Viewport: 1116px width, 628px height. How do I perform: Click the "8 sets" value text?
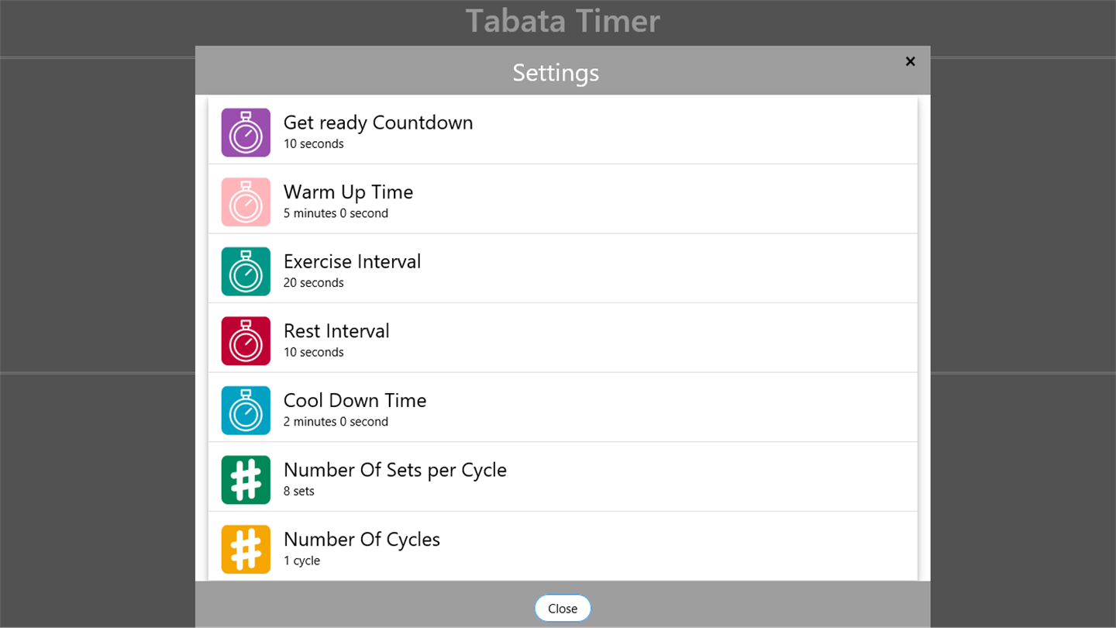298,491
